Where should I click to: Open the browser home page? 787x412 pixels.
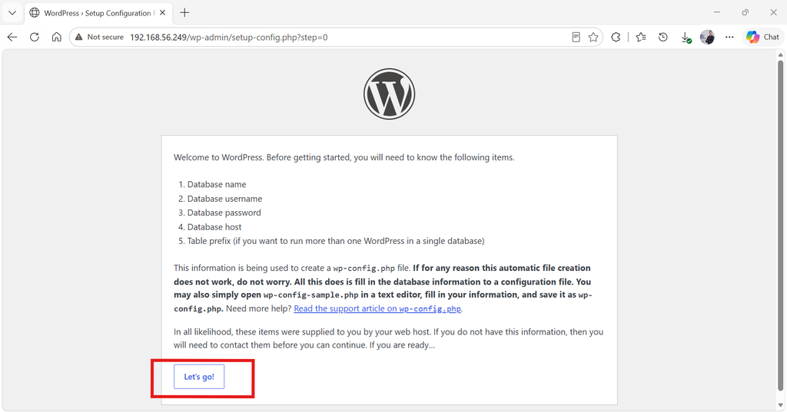[57, 37]
